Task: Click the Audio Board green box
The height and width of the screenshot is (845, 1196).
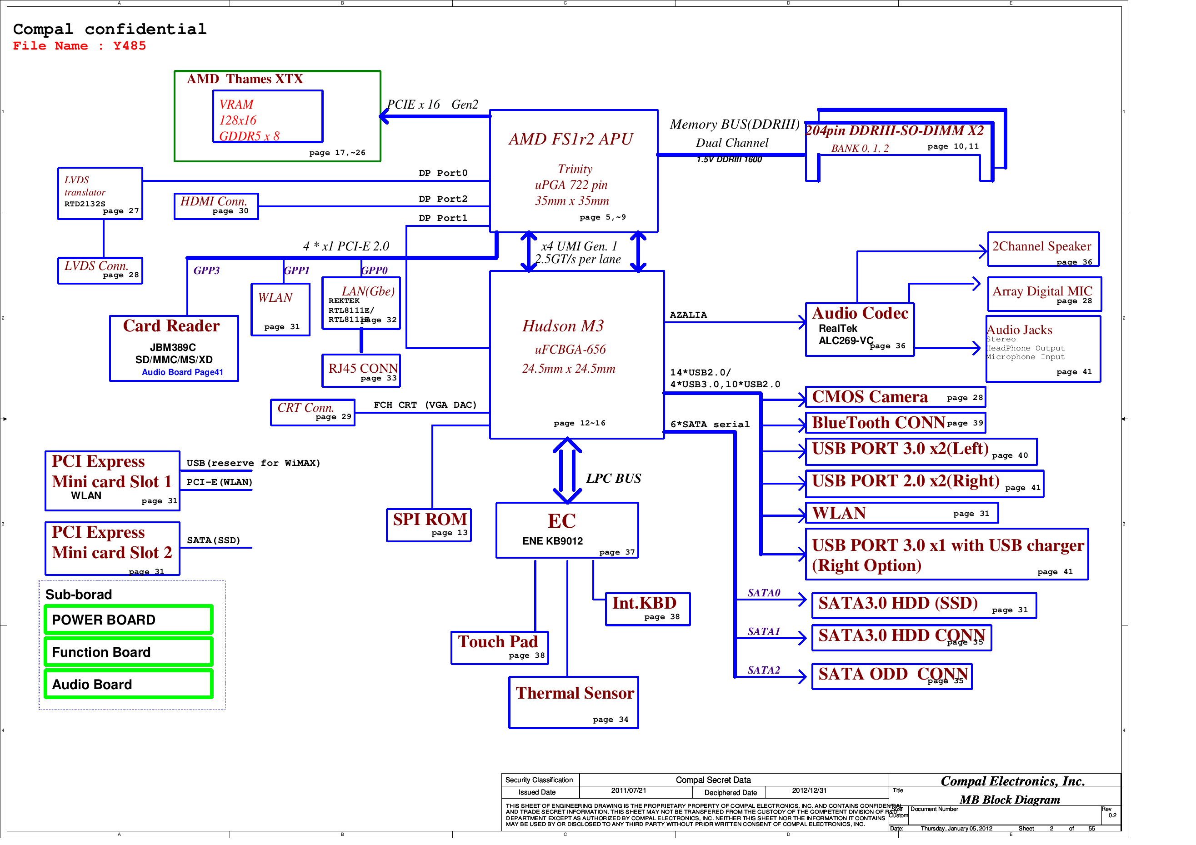Action: coord(129,685)
